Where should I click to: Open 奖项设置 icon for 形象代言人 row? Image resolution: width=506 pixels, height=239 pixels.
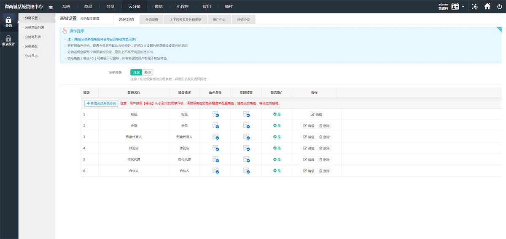246,137
